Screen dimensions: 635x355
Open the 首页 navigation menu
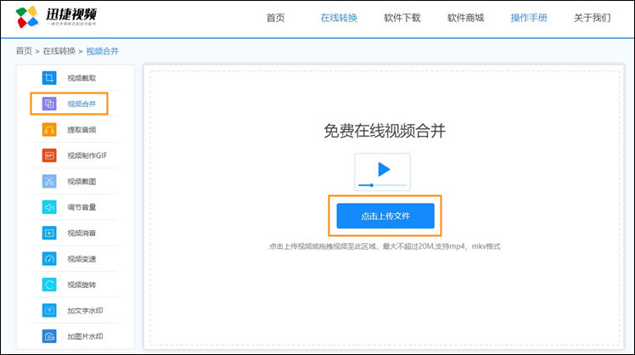(x=275, y=18)
